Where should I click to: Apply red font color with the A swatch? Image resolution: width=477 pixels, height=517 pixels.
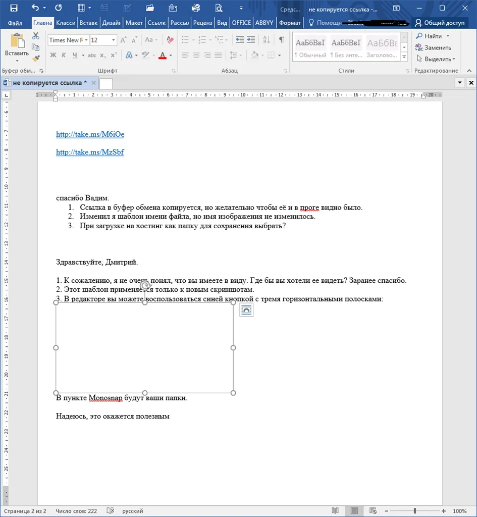(x=163, y=56)
